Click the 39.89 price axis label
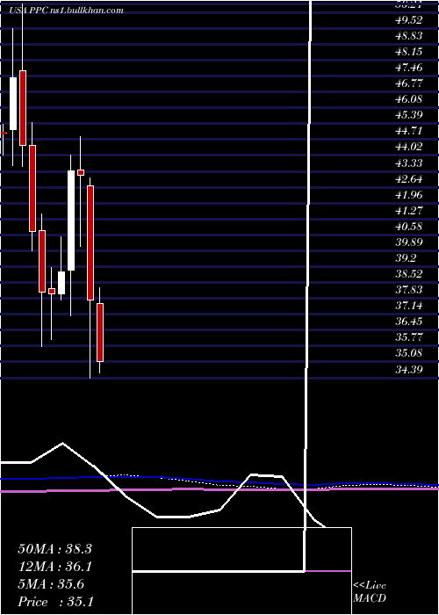This screenshot has width=439, height=615. coord(408,242)
